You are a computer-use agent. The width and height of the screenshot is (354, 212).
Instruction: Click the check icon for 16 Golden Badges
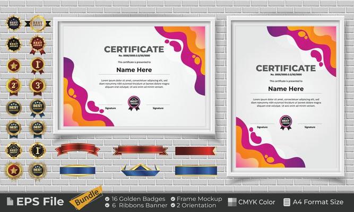(x=107, y=199)
